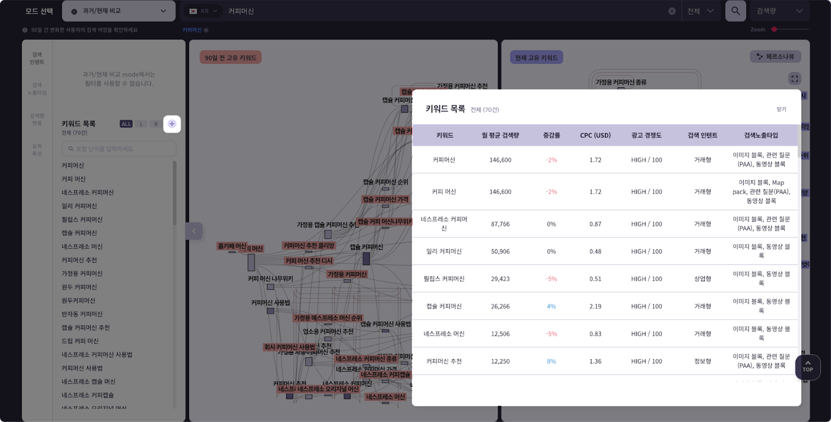Click the 현재 고유 키워드 label

point(537,58)
